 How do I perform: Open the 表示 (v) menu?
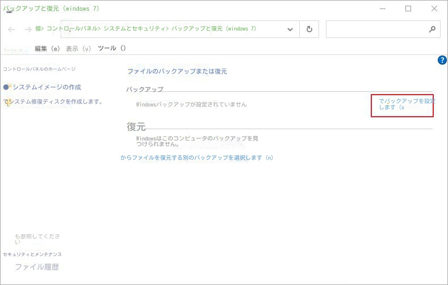click(x=78, y=49)
